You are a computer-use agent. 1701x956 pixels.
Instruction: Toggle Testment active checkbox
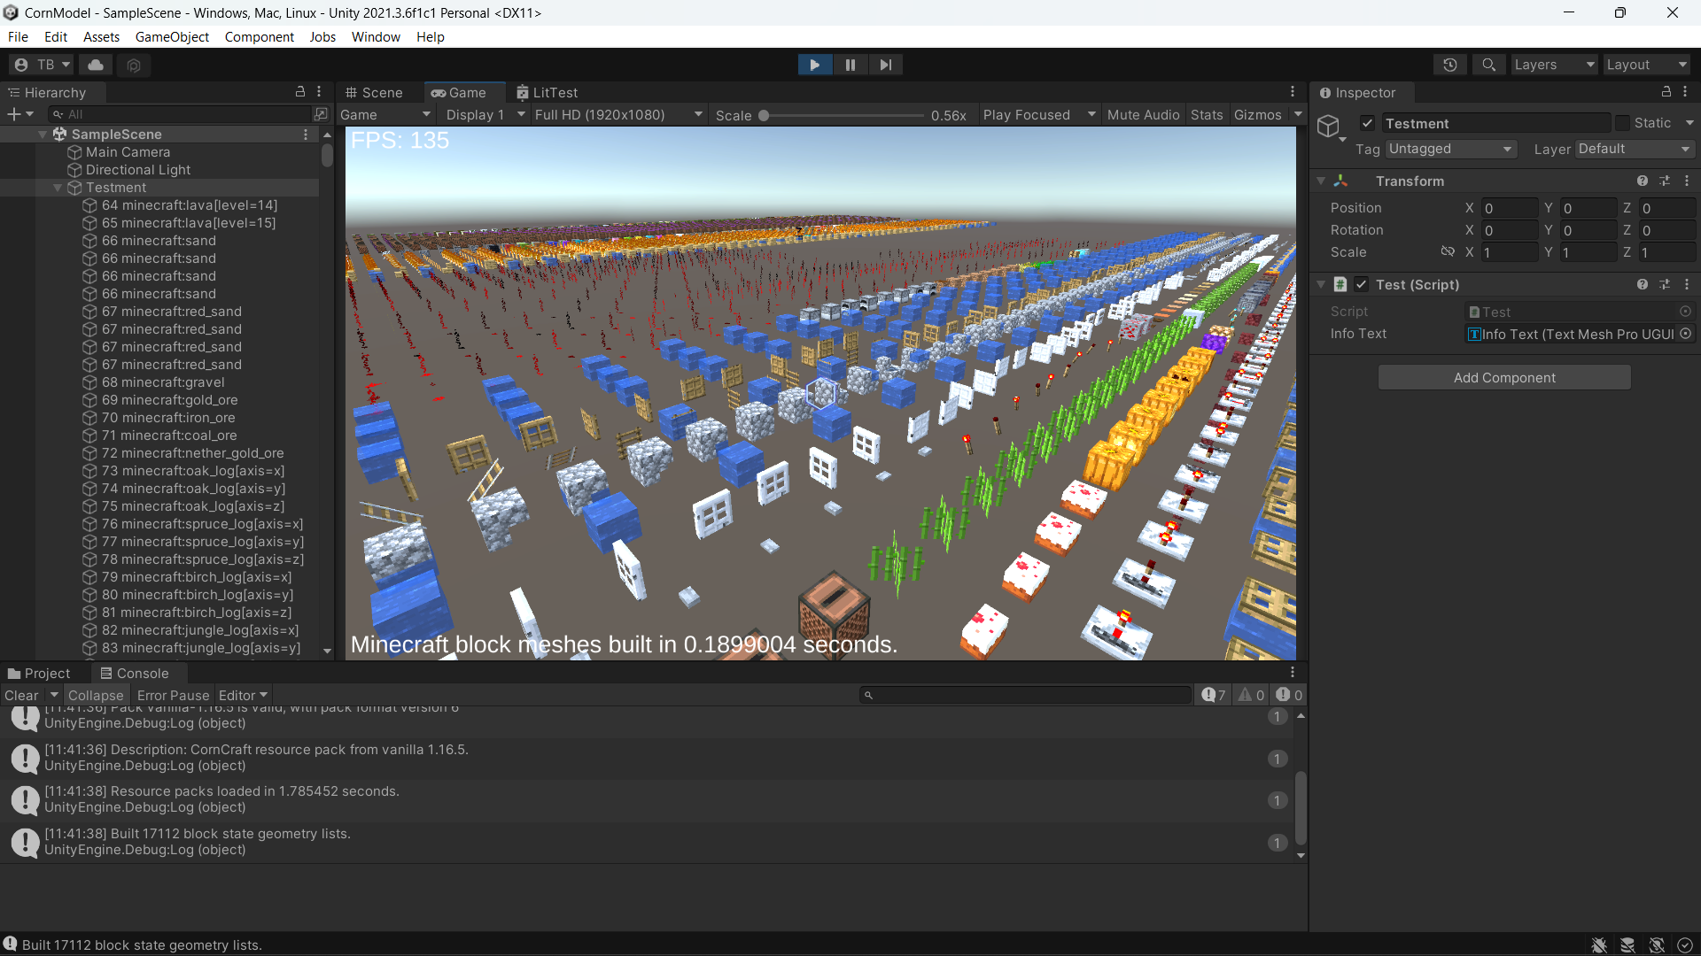[x=1367, y=123]
